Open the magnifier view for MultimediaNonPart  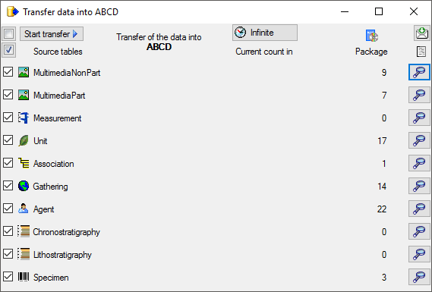click(x=419, y=72)
